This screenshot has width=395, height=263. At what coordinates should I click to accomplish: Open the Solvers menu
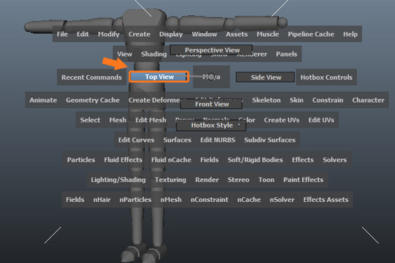(334, 160)
